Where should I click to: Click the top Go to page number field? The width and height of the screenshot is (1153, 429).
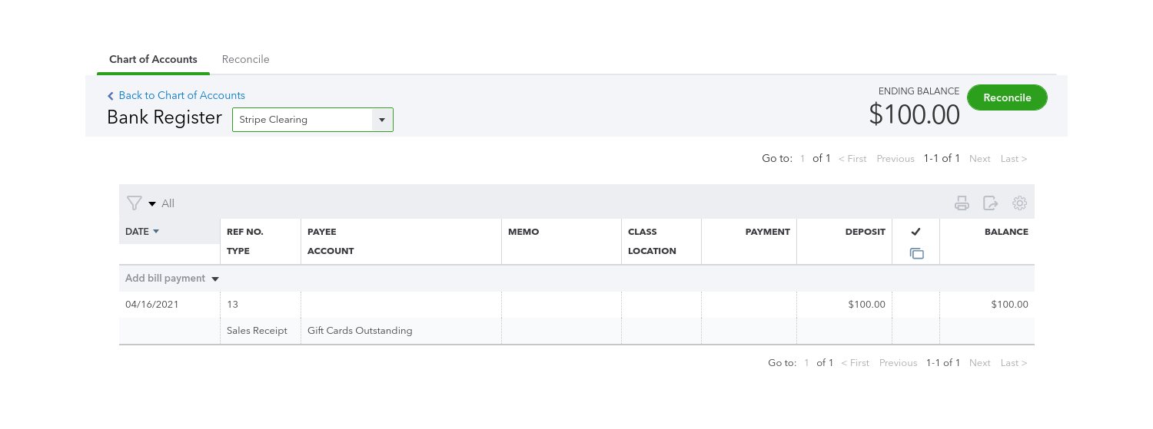tap(802, 159)
